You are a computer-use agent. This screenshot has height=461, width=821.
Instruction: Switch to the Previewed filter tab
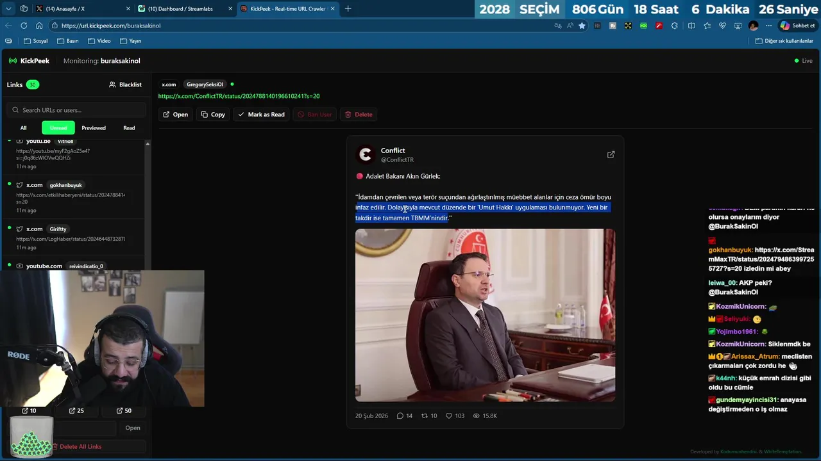[94, 128]
